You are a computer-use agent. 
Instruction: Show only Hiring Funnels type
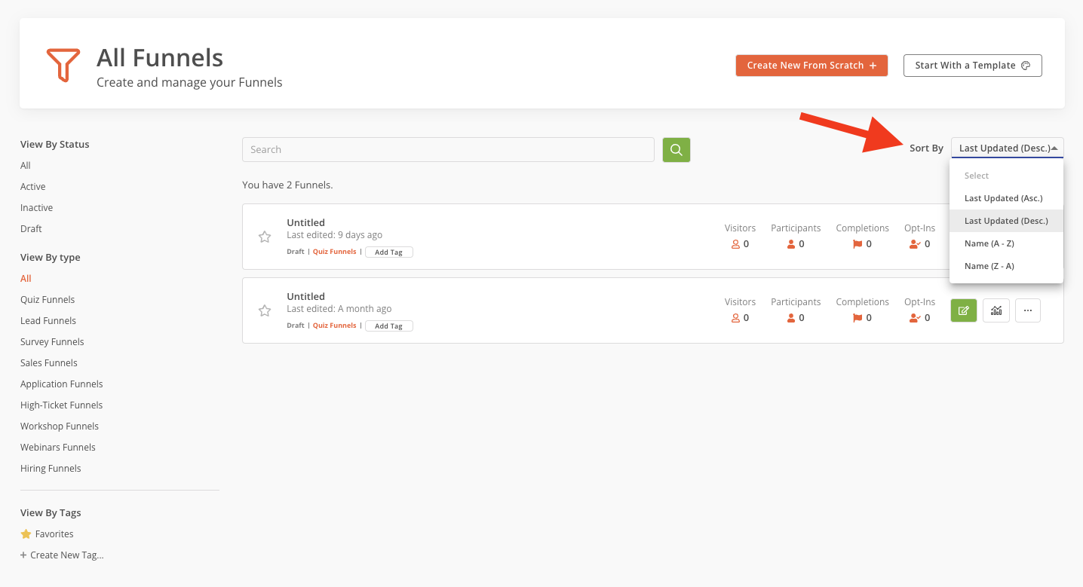click(x=51, y=468)
